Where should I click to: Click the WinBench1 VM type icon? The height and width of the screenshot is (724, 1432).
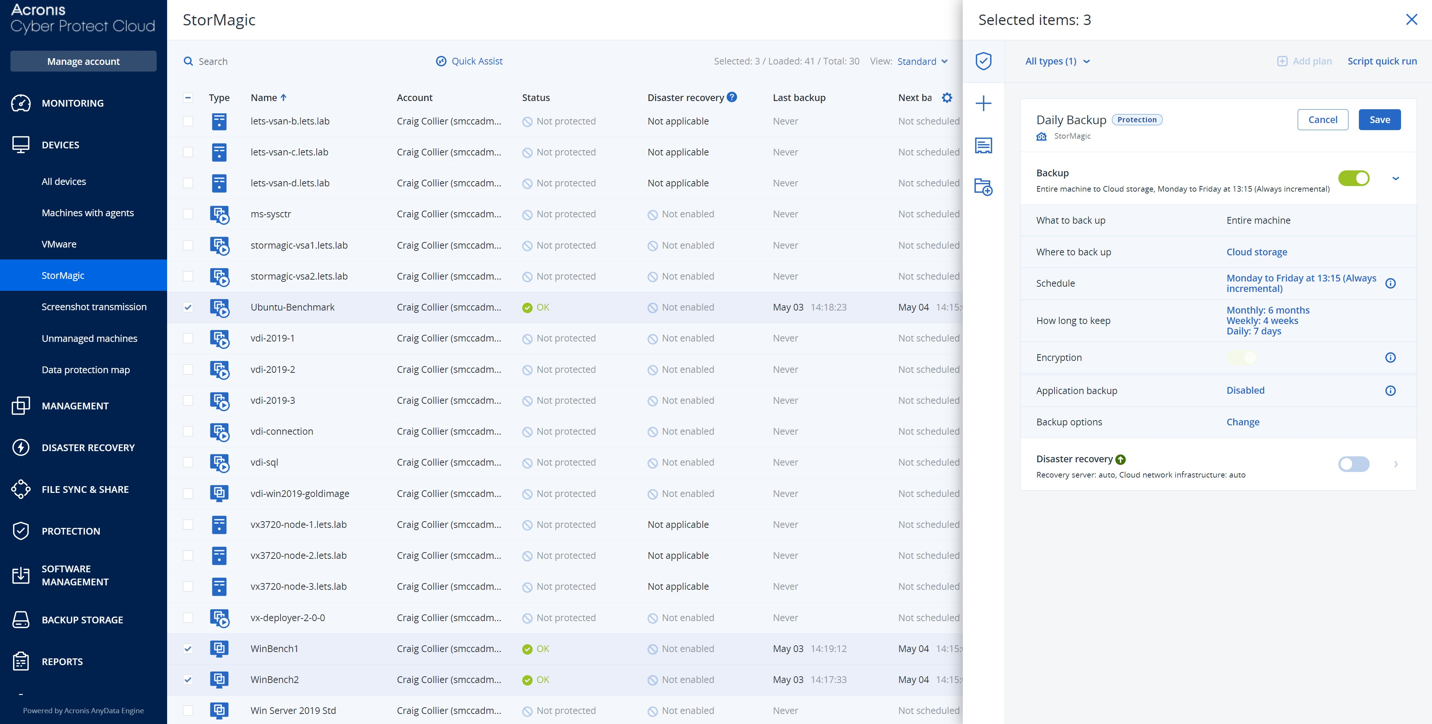(220, 648)
